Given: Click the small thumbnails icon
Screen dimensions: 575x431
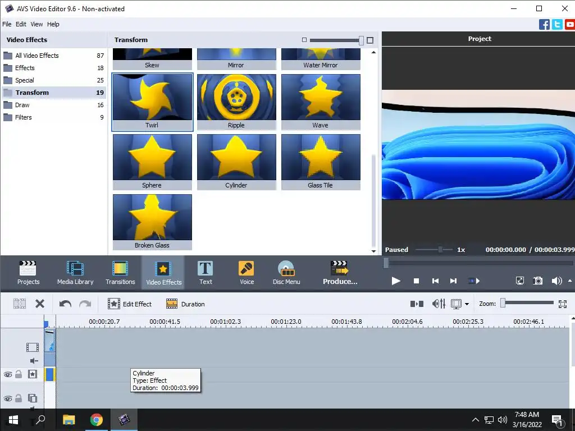Looking at the screenshot, I should [304, 40].
